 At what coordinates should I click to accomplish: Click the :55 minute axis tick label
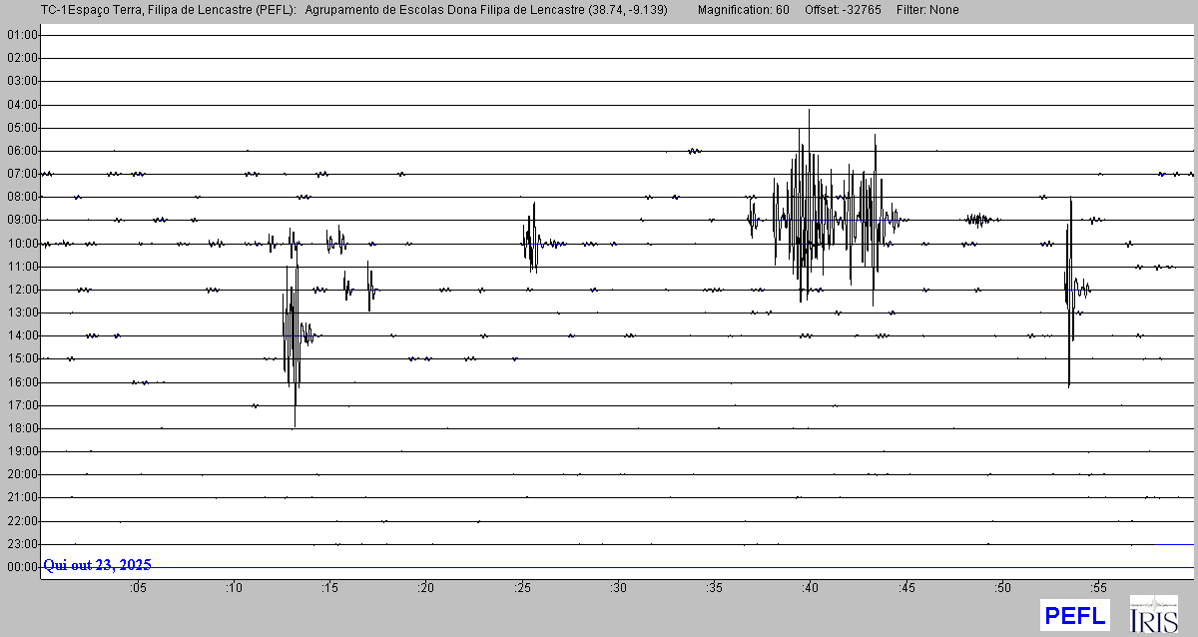(x=1099, y=588)
